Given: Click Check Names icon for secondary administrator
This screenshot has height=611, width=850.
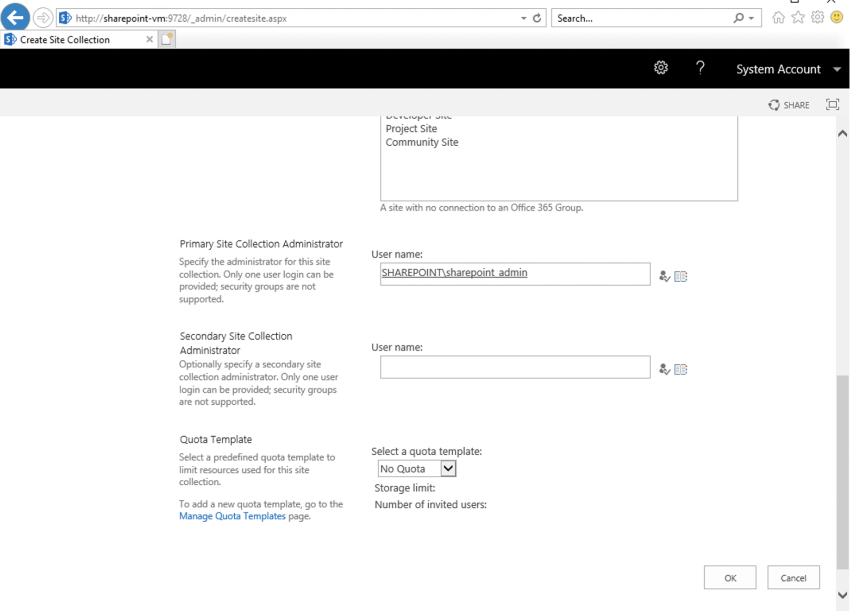Looking at the screenshot, I should point(664,369).
